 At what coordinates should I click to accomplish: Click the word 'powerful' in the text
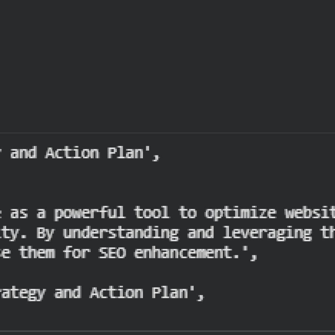pyautogui.click(x=89, y=213)
